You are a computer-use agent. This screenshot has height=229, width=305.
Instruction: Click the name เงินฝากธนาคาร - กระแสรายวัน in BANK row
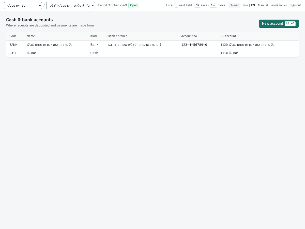coord(50,45)
